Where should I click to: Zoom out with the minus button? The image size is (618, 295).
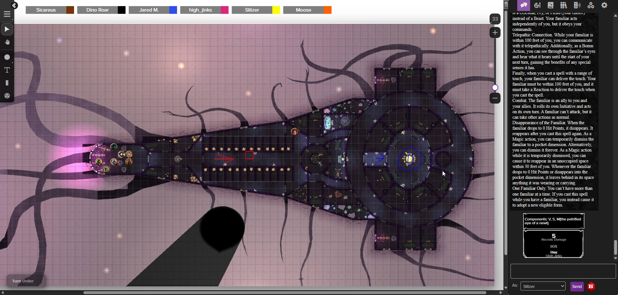(495, 98)
